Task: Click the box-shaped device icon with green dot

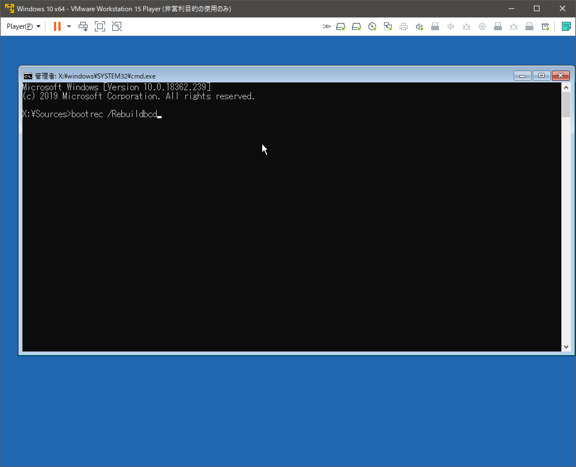Action: pyautogui.click(x=545, y=26)
